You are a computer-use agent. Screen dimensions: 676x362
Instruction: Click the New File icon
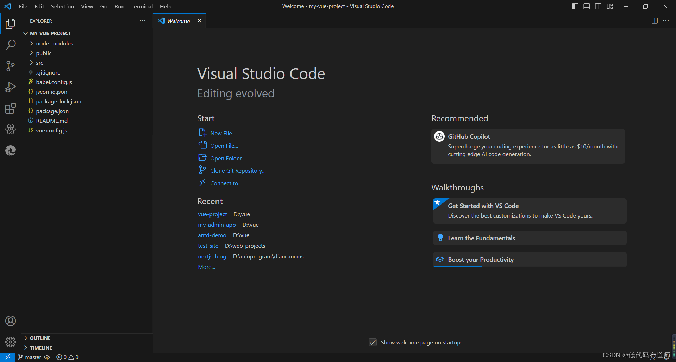[202, 133]
